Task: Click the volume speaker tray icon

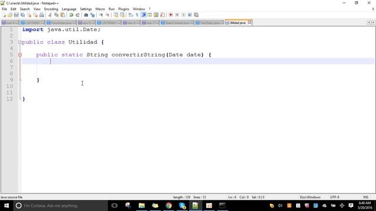Action: (280, 206)
